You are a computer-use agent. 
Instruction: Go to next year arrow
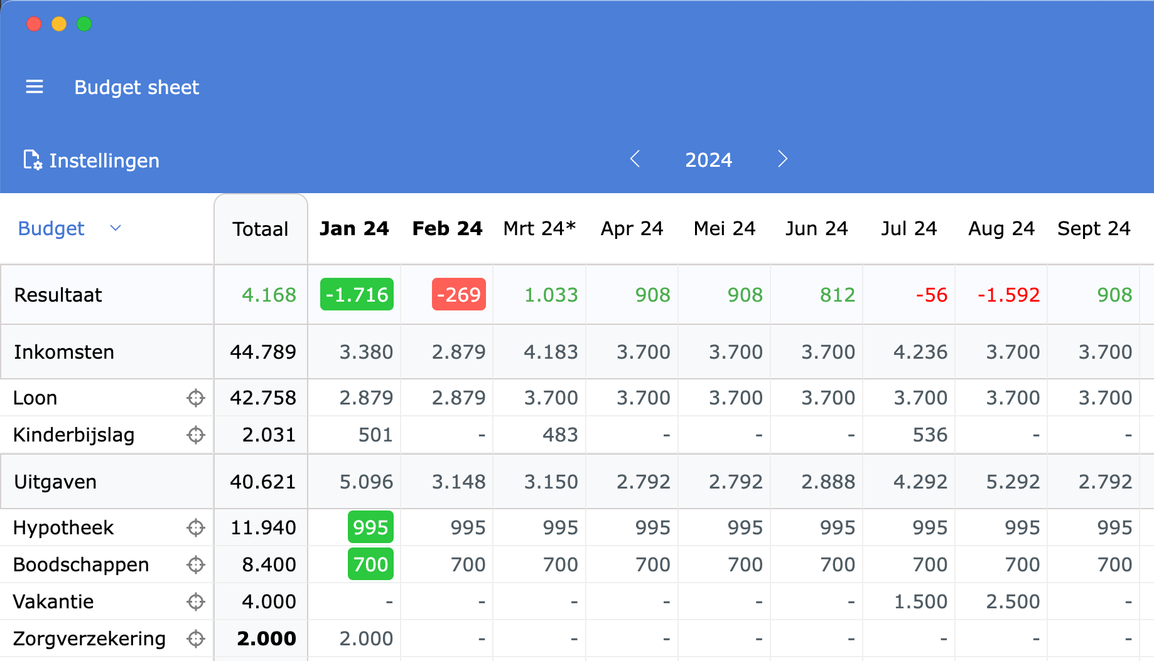coord(782,159)
